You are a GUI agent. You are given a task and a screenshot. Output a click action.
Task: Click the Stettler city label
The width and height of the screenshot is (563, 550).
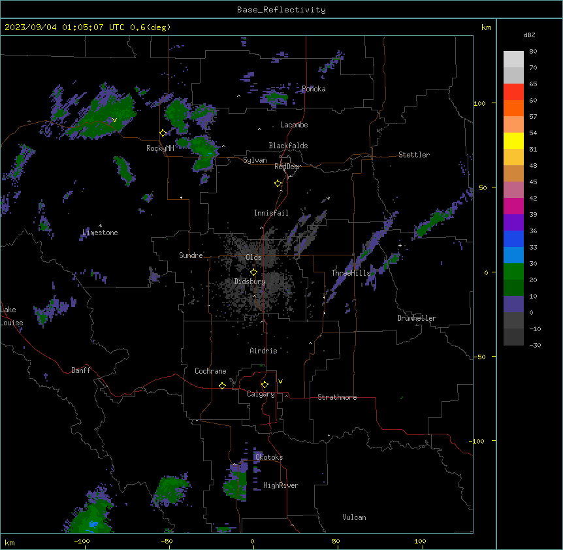coord(414,155)
